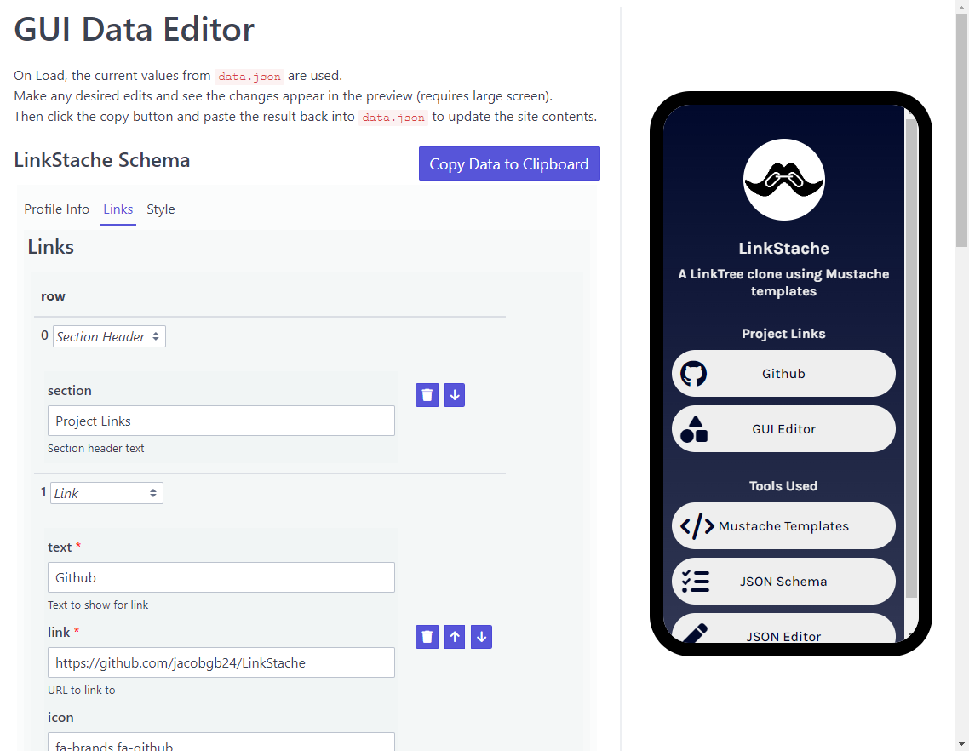Click the code brackets icon on Mustache Templates
Viewport: 969px width, 751px height.
point(697,526)
